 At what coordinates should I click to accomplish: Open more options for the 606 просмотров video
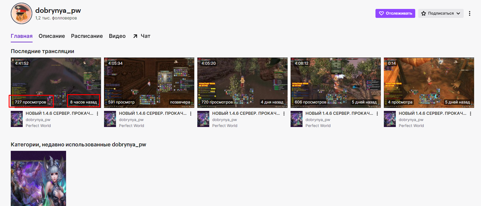click(x=377, y=114)
